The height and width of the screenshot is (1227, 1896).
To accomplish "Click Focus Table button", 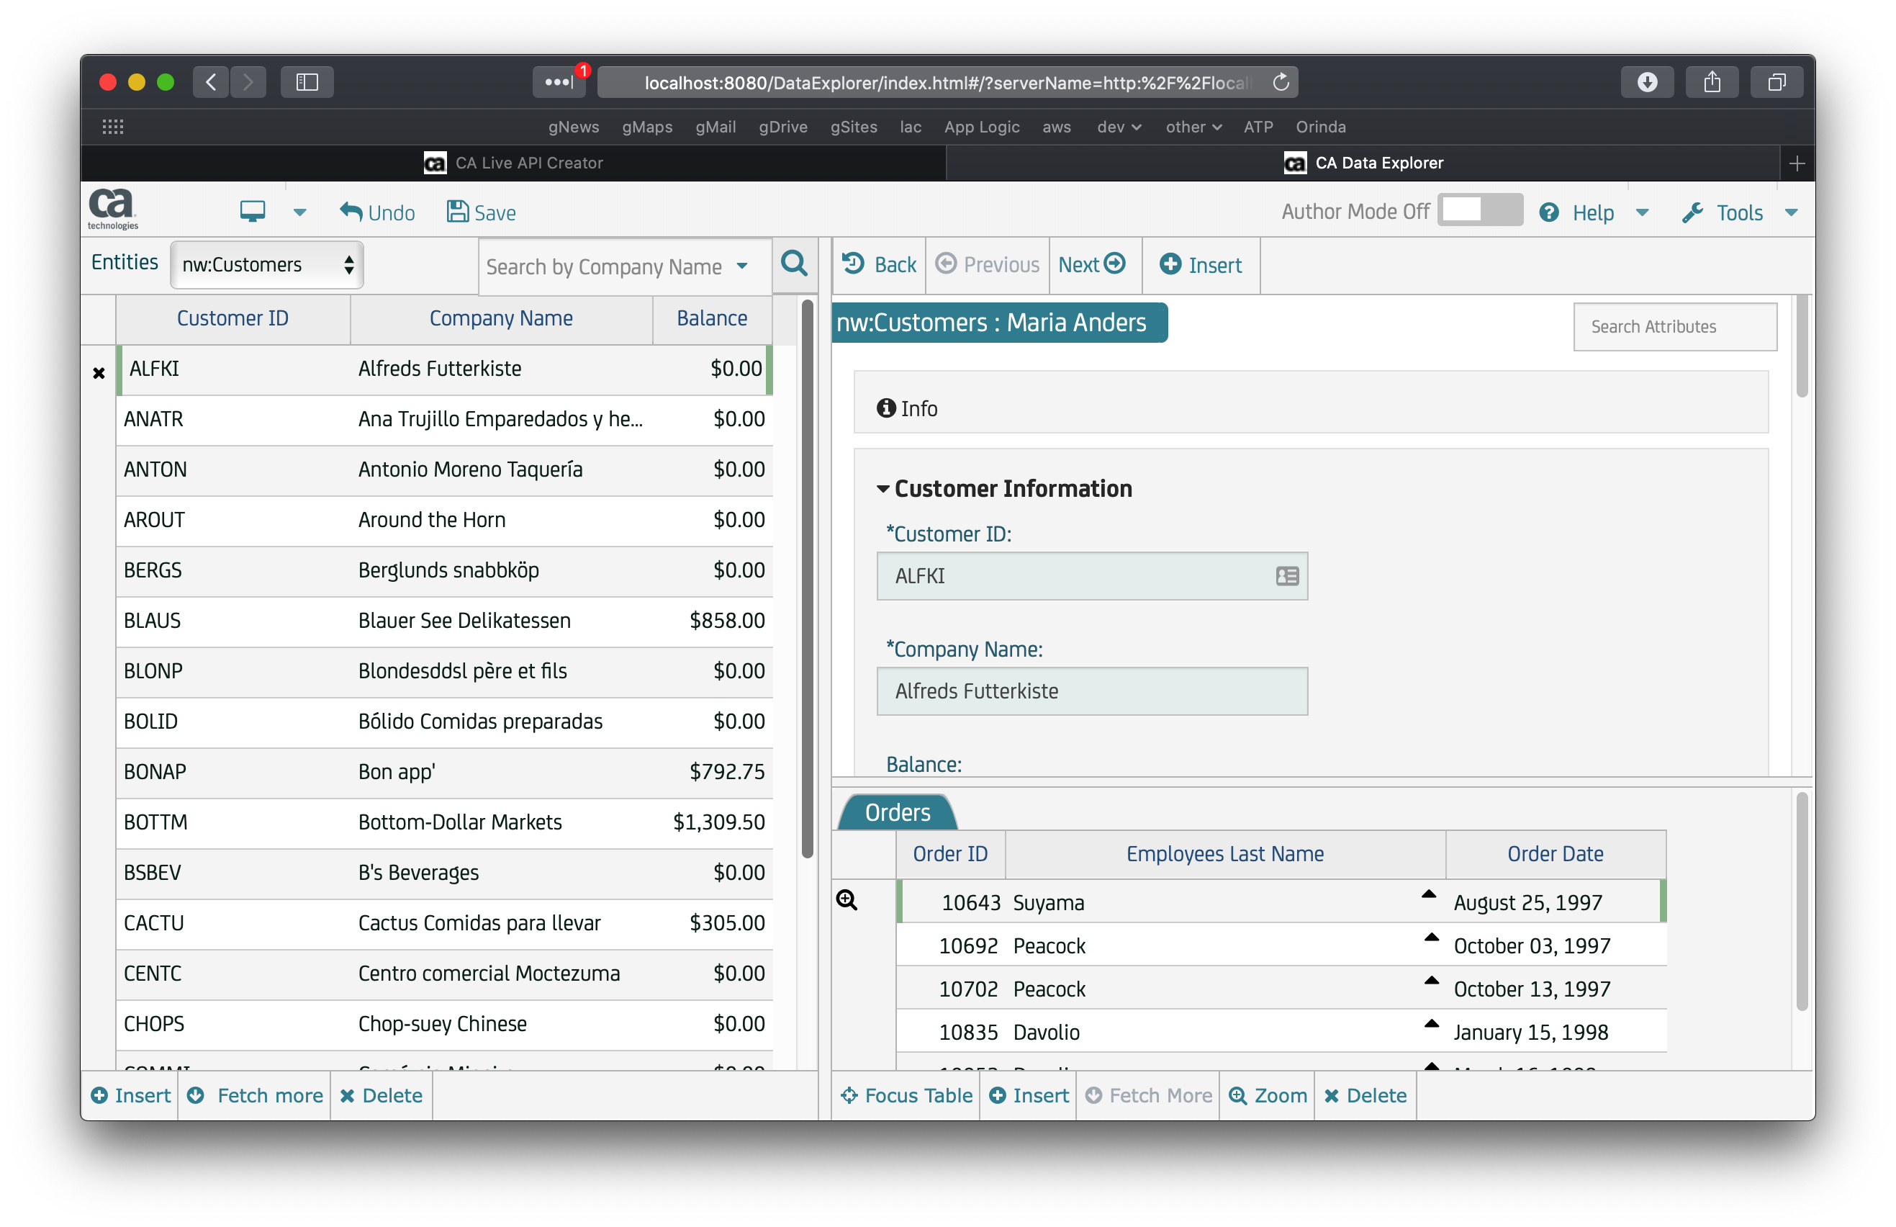I will point(906,1095).
